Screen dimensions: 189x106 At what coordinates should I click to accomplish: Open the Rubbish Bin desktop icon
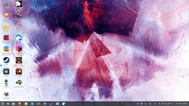click(6, 5)
